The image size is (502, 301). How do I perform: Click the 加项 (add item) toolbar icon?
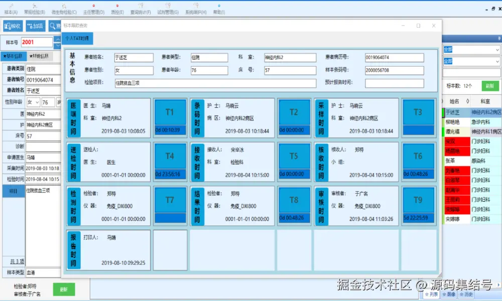[x=35, y=26]
